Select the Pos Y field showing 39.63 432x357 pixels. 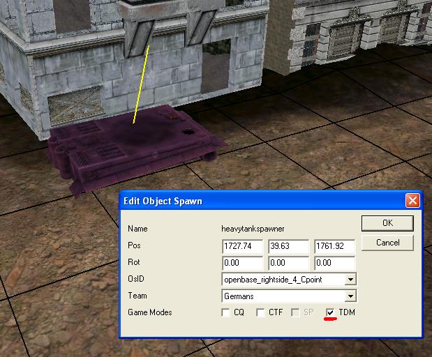pyautogui.click(x=288, y=246)
